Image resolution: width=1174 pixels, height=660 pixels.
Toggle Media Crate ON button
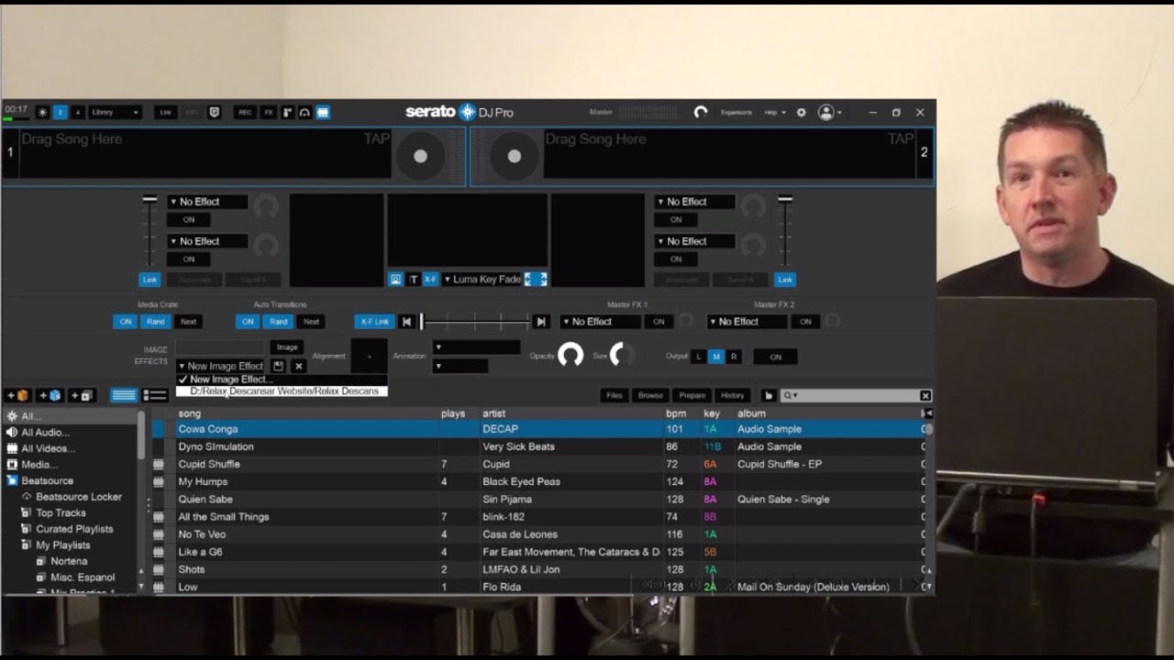(x=126, y=322)
